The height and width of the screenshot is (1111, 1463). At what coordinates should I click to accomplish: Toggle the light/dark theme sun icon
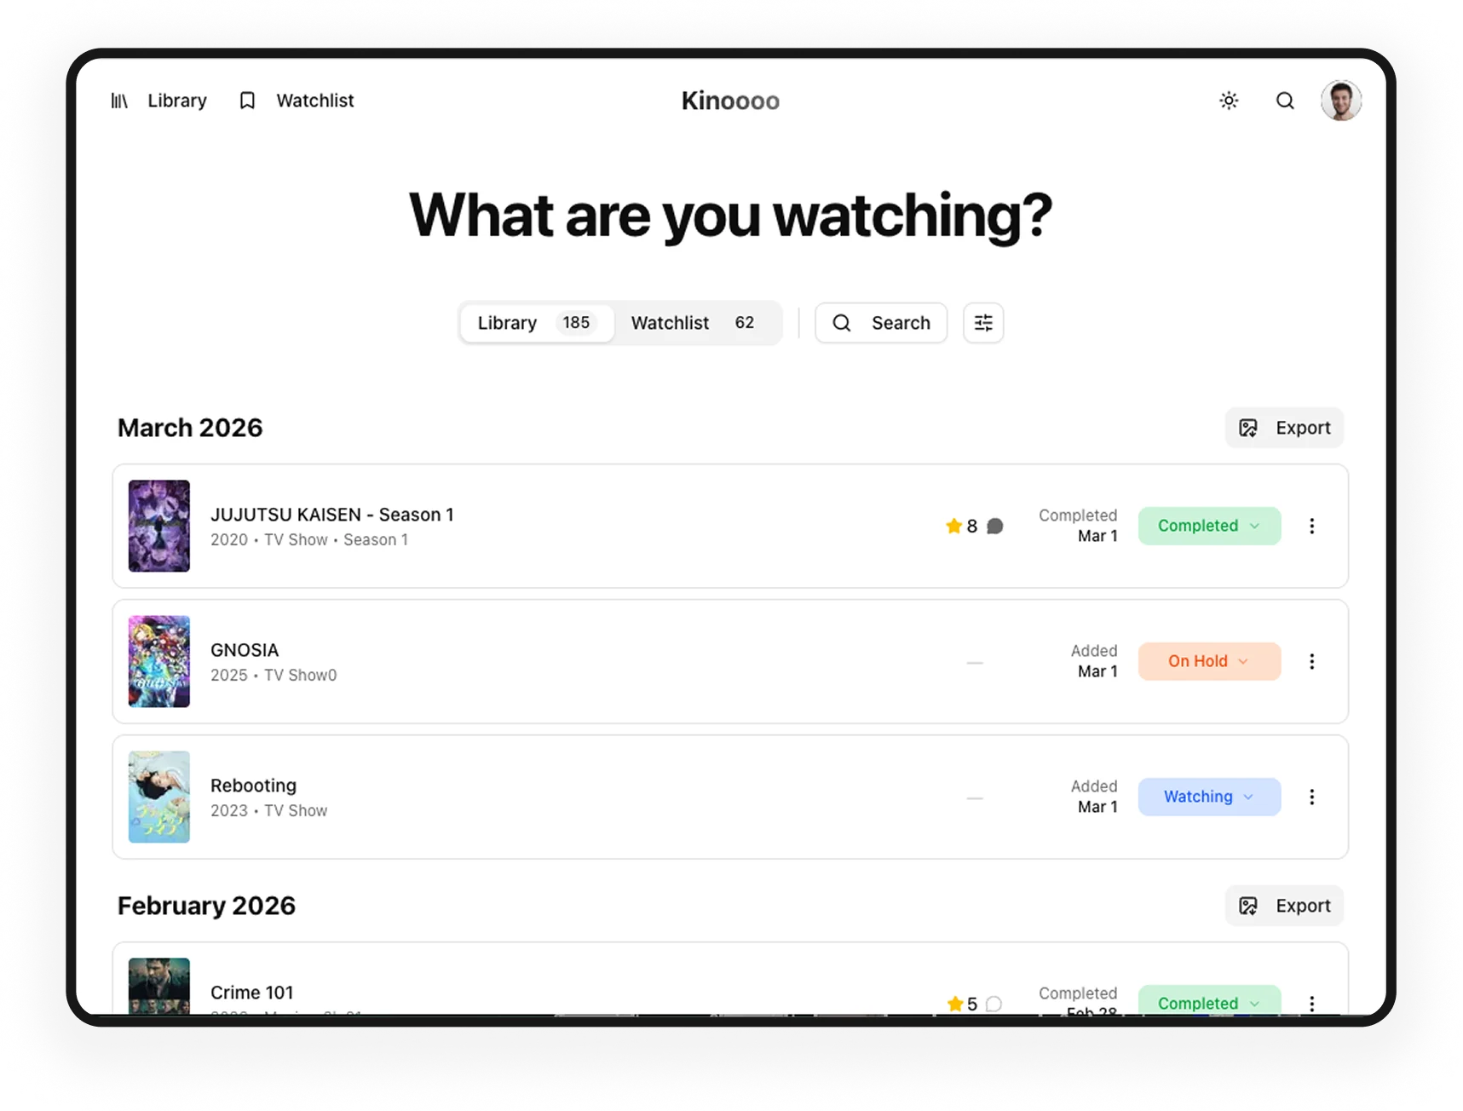click(x=1229, y=101)
